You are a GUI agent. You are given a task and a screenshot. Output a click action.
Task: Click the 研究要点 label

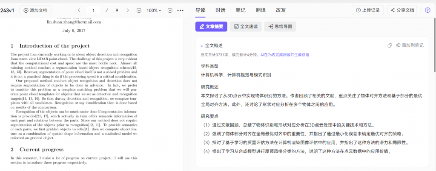tap(209, 116)
